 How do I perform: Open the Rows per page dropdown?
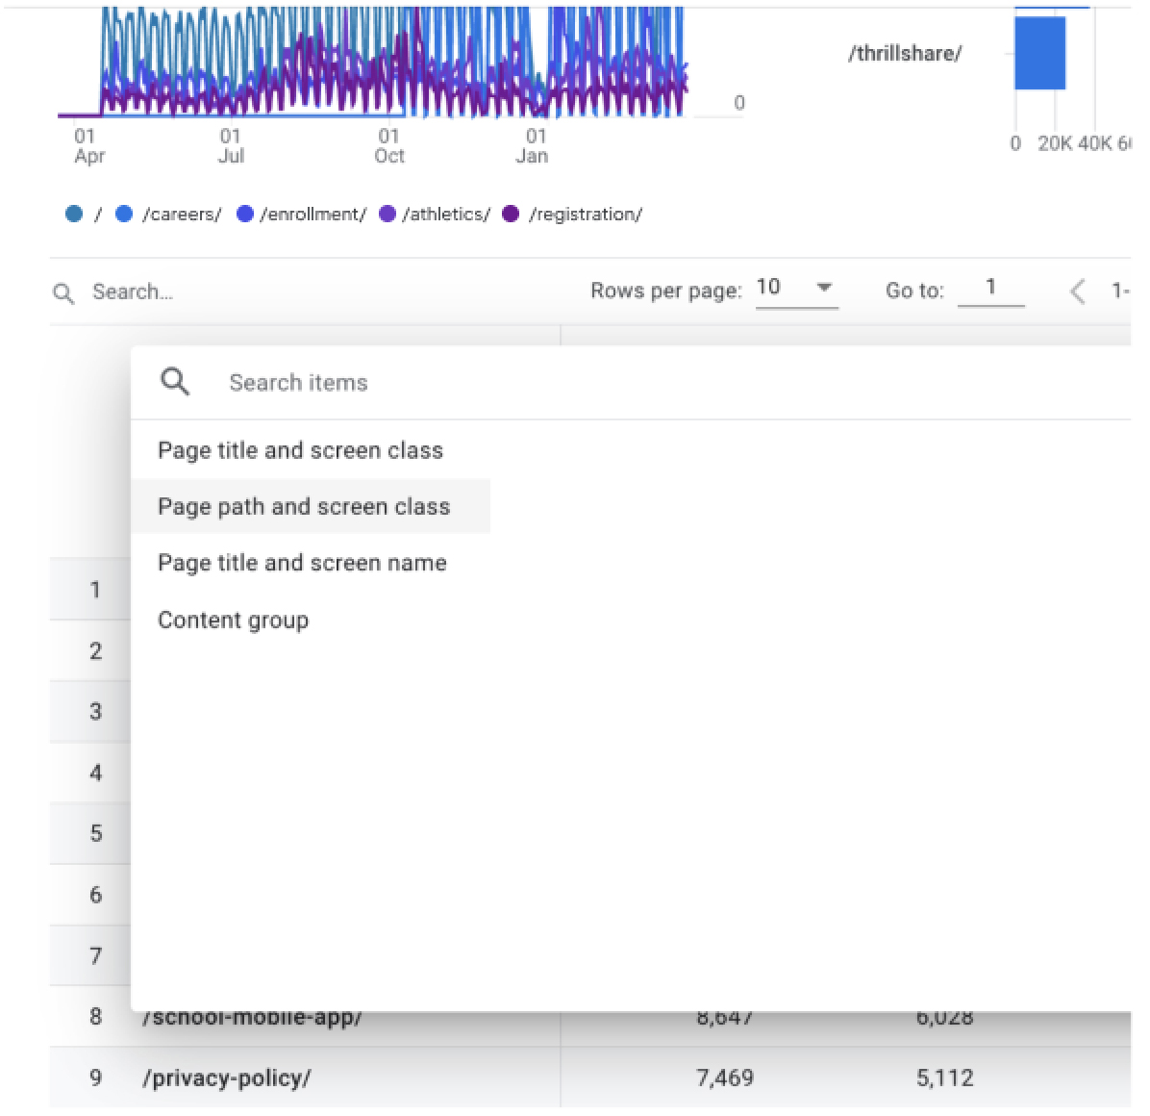click(796, 288)
